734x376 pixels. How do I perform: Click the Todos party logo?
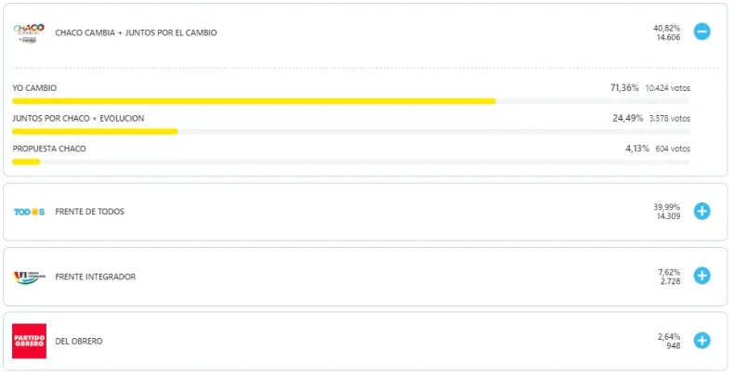pos(29,212)
